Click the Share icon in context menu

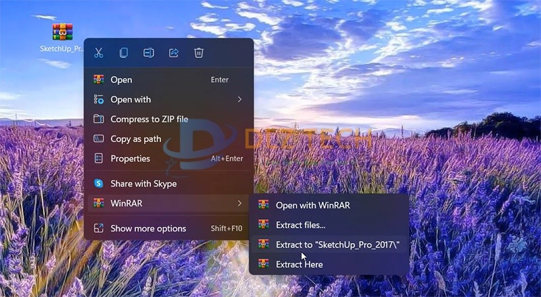pos(174,53)
